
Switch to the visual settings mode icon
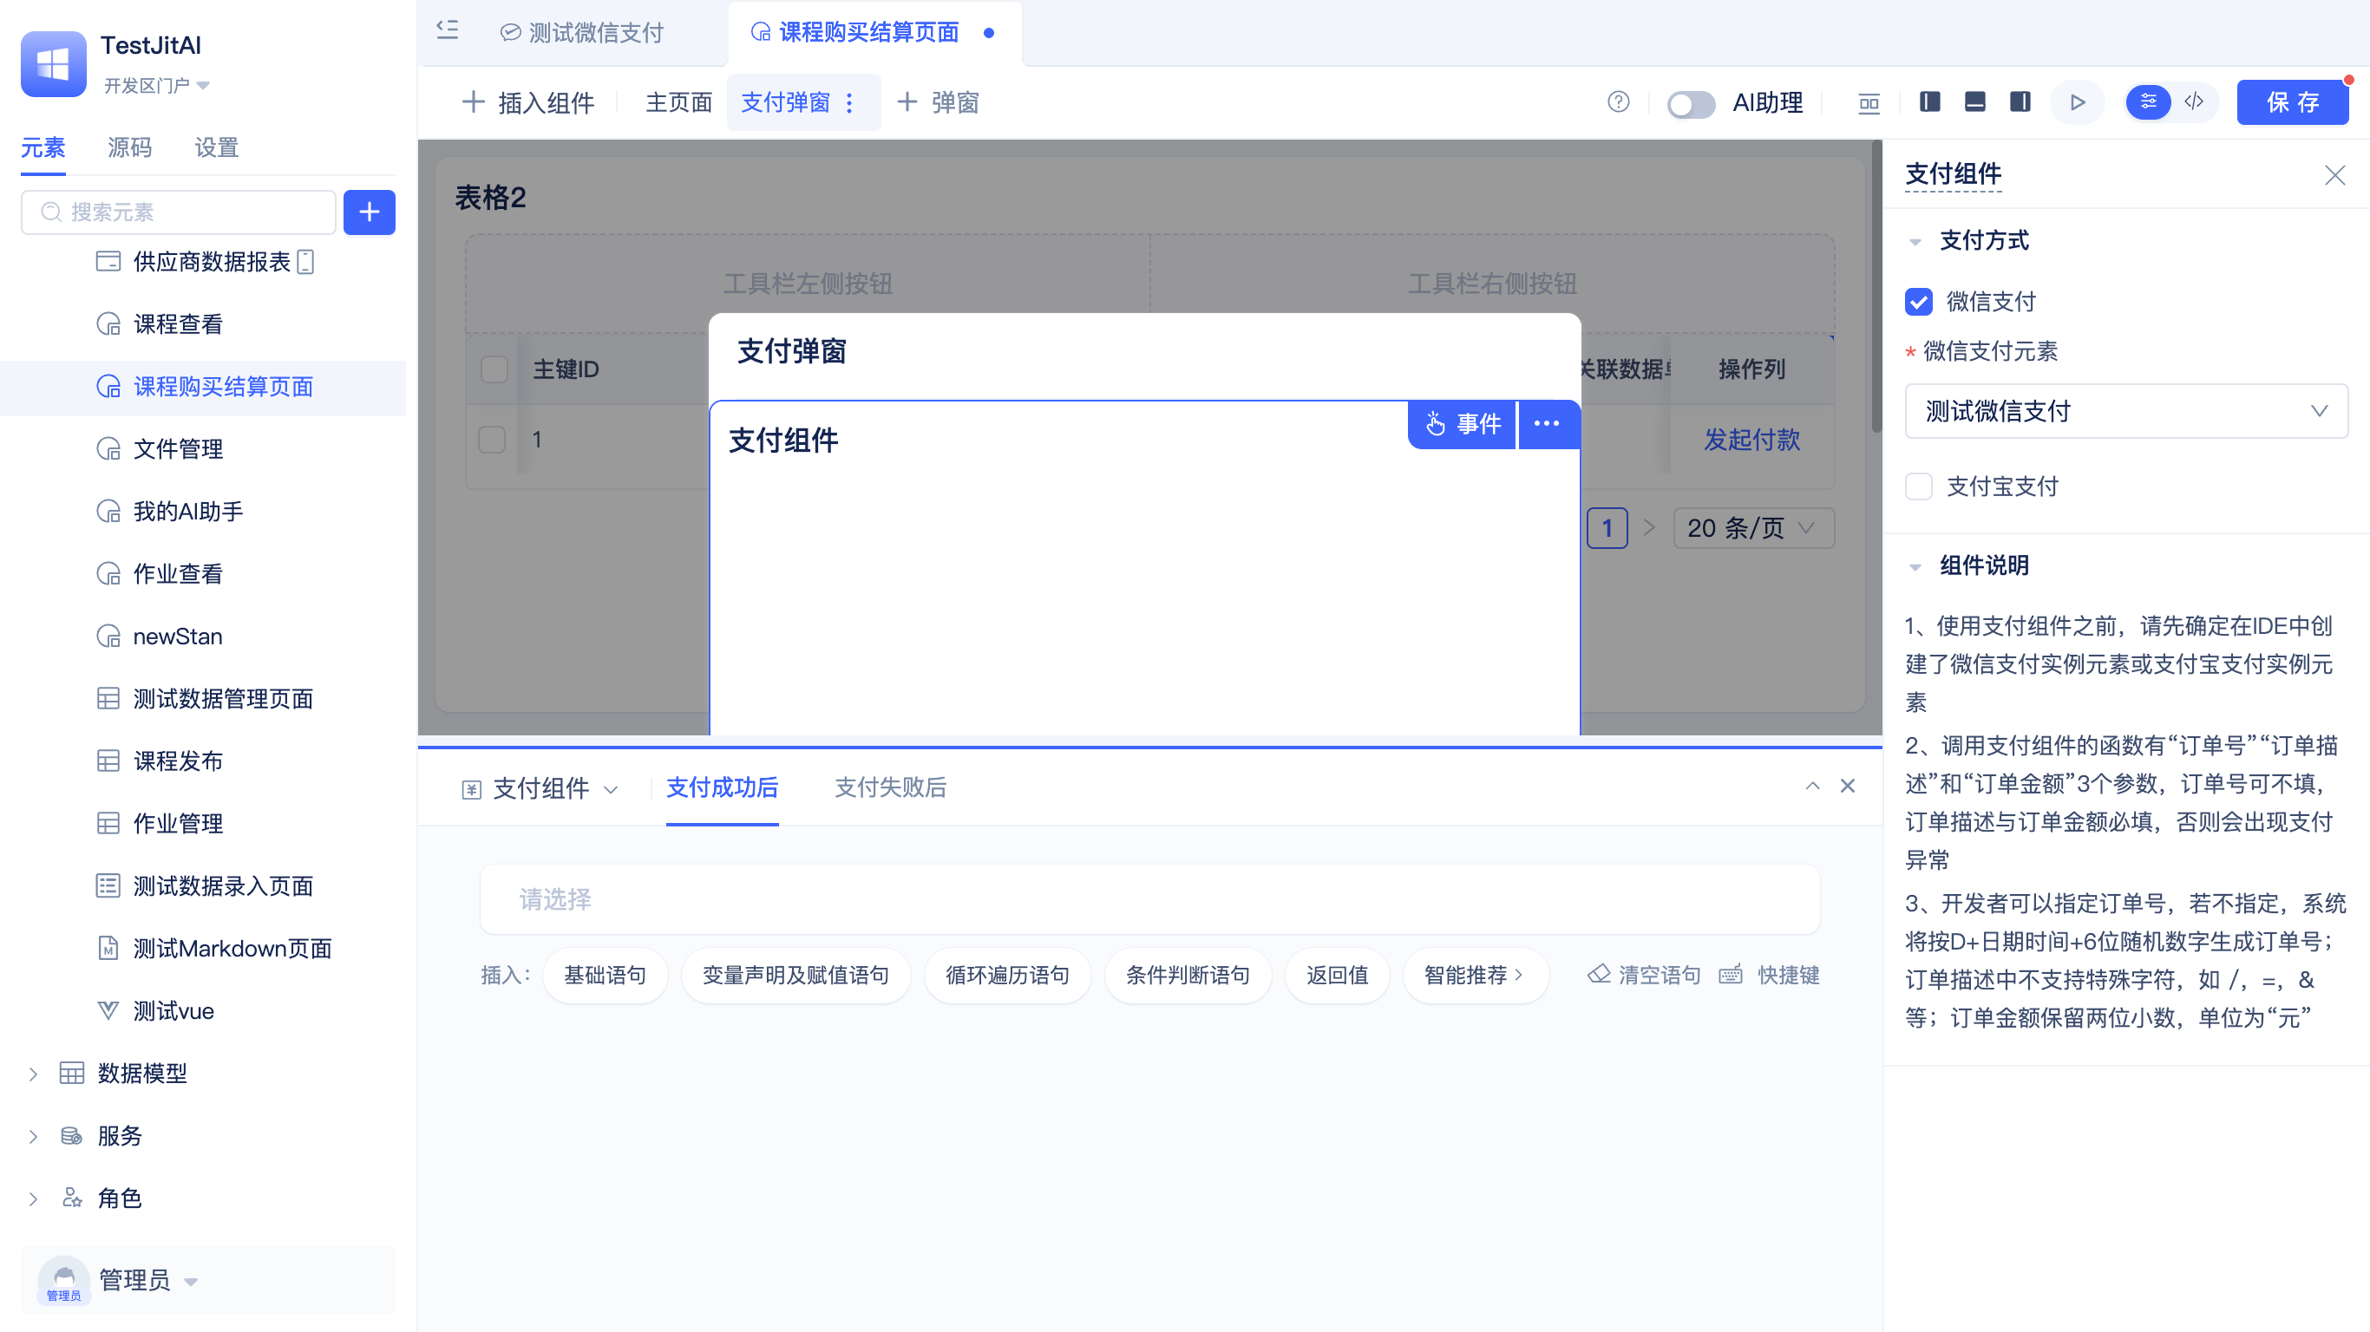click(x=2149, y=101)
